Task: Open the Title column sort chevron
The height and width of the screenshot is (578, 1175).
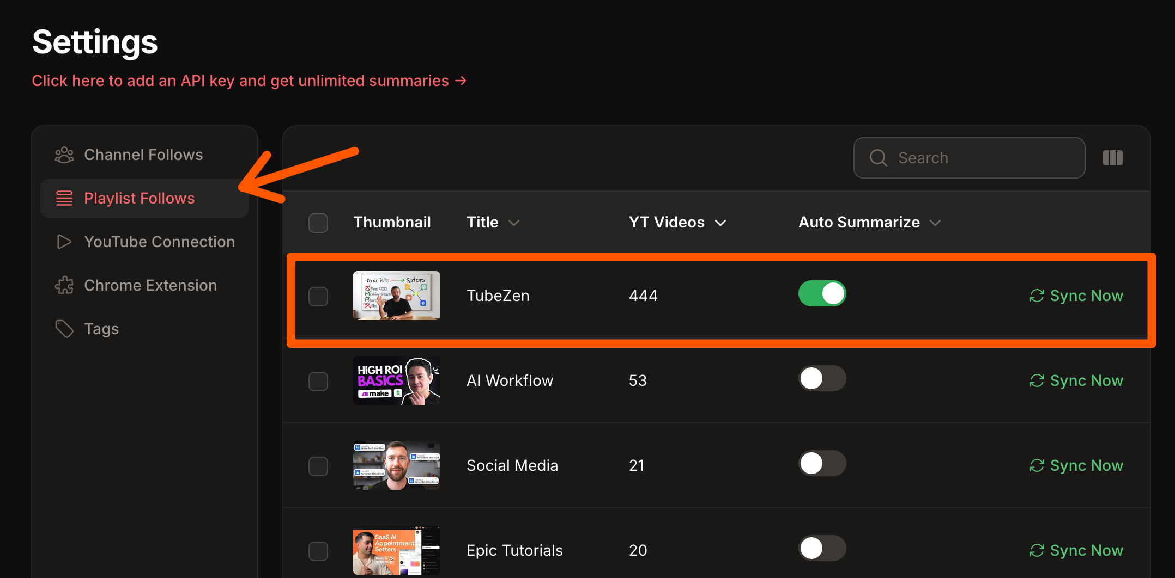Action: tap(514, 223)
